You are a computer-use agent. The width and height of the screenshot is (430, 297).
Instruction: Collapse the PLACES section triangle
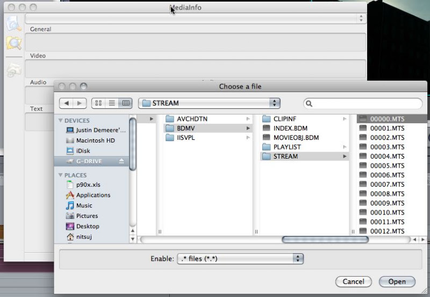pyautogui.click(x=61, y=175)
